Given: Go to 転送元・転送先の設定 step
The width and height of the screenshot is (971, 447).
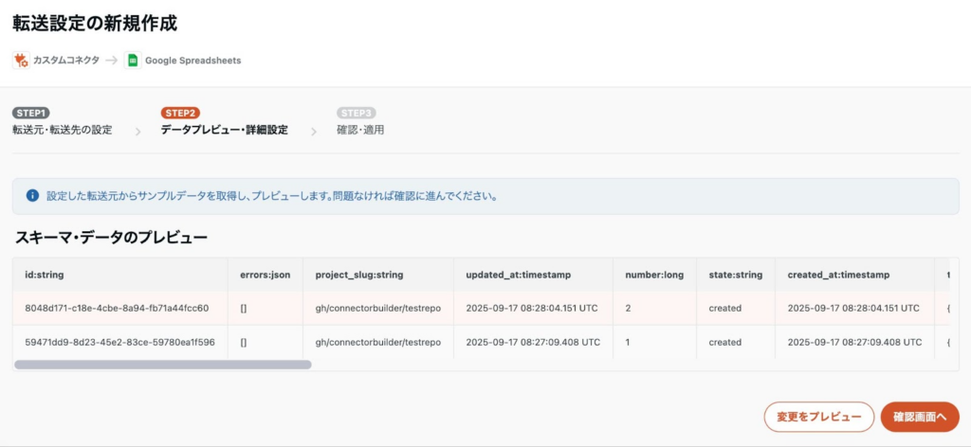Looking at the screenshot, I should (x=62, y=130).
